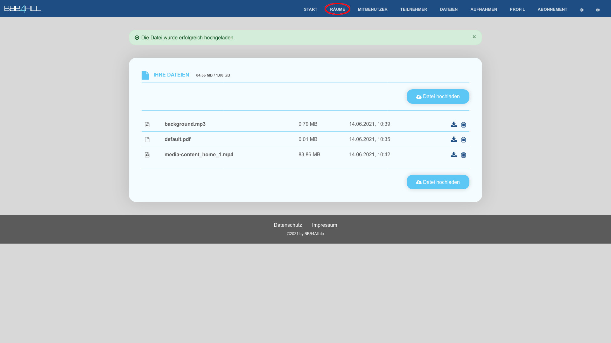
Task: Click the BBB4ALL logo
Action: tap(23, 9)
